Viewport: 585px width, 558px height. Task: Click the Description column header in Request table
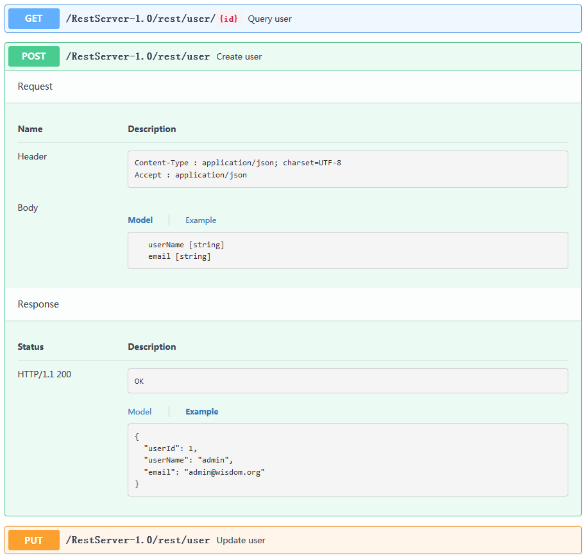click(152, 129)
